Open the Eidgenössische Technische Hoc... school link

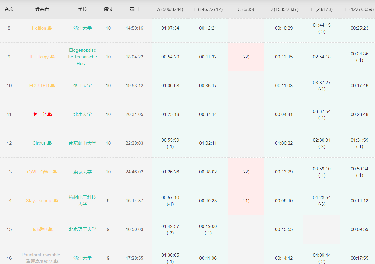pyautogui.click(x=82, y=57)
